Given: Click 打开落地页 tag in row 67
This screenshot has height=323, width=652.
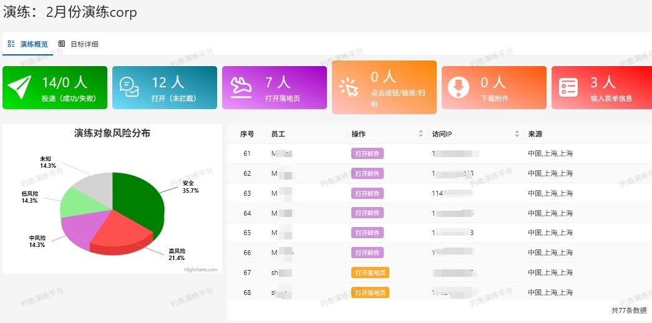Looking at the screenshot, I should (370, 272).
